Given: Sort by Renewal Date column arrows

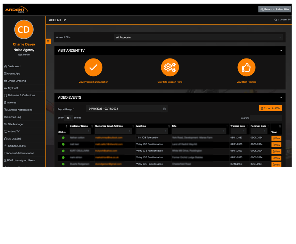Looking at the screenshot, I should pyautogui.click(x=268, y=126).
